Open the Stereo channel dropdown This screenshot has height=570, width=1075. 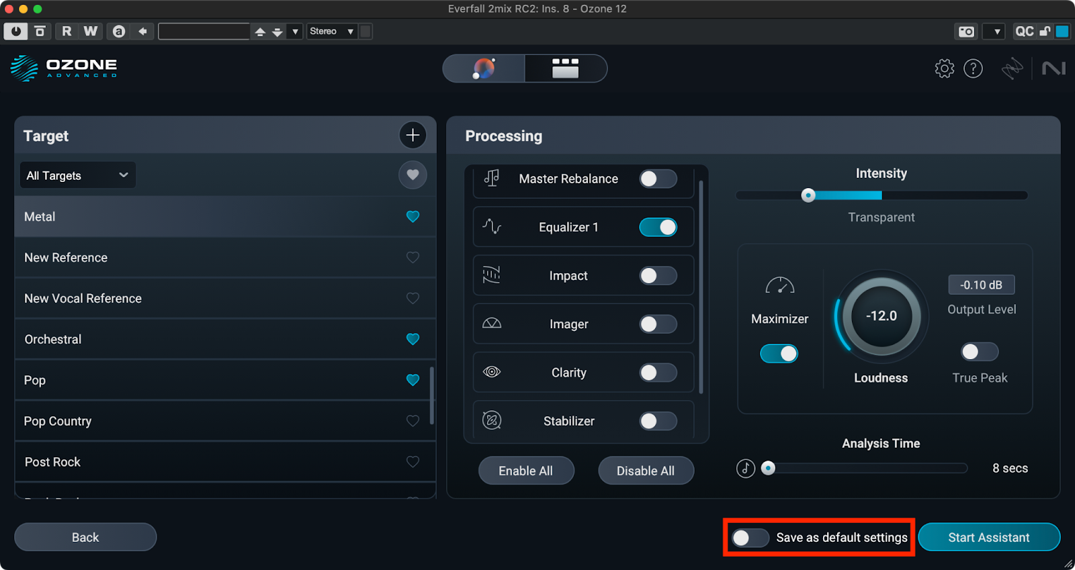click(331, 32)
